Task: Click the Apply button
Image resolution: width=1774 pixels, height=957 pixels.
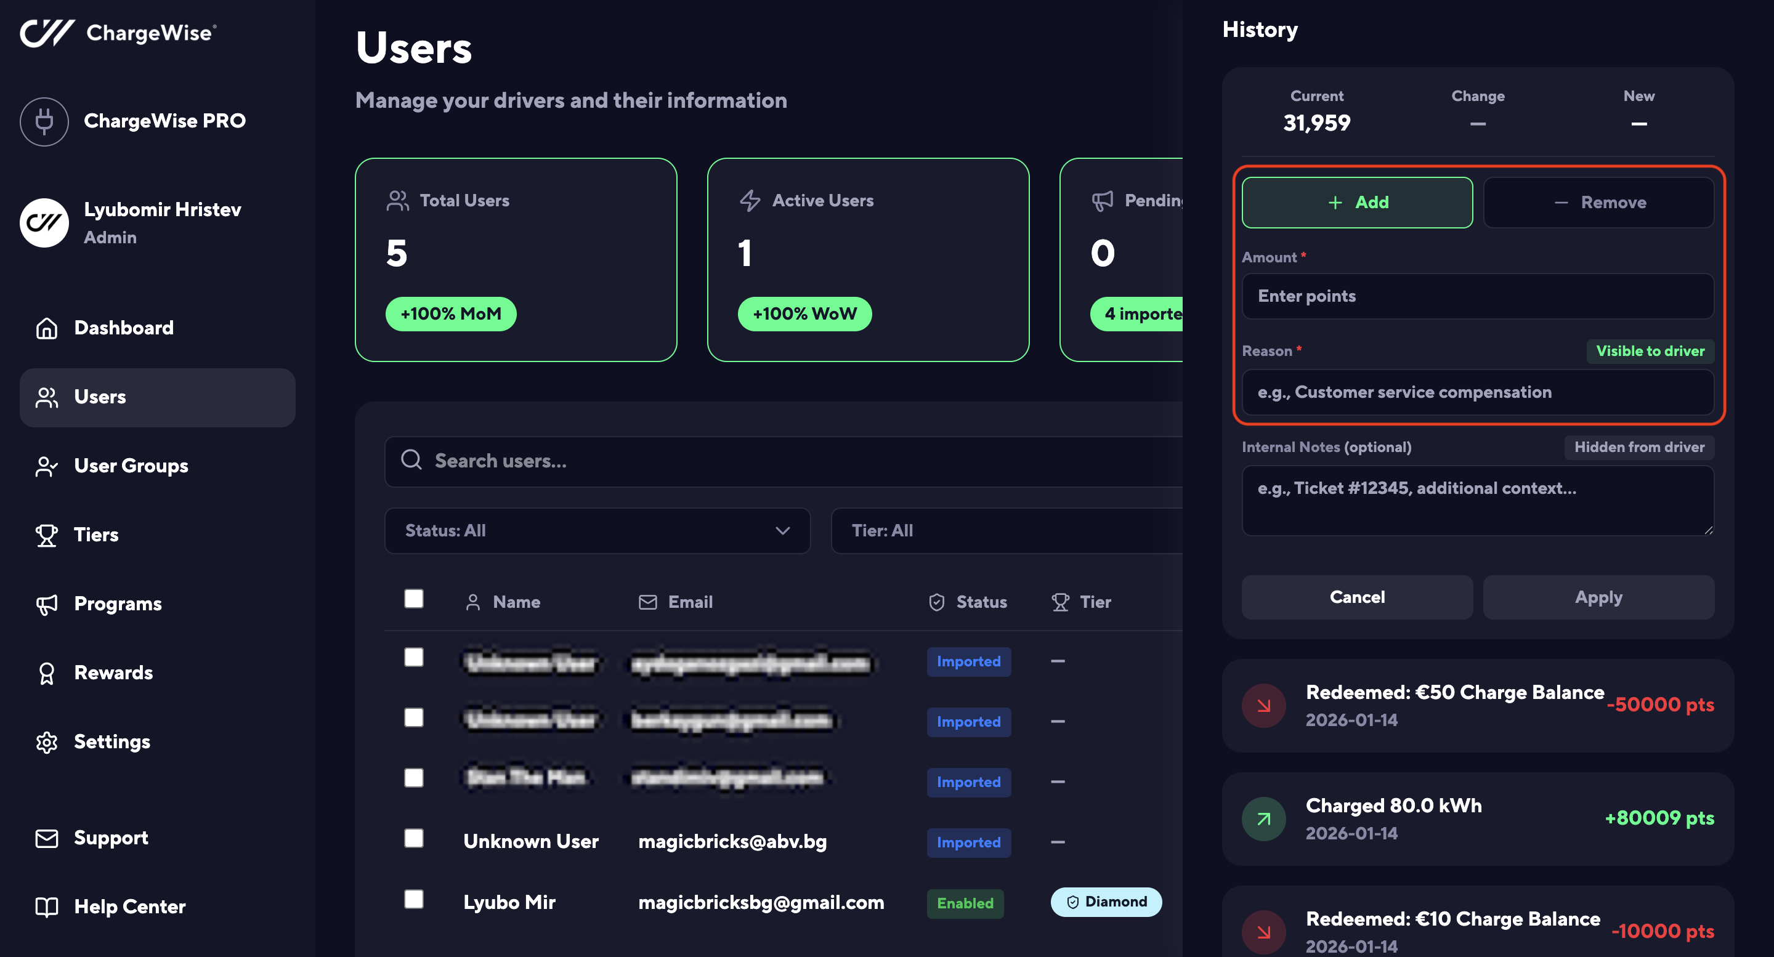Action: coord(1598,597)
